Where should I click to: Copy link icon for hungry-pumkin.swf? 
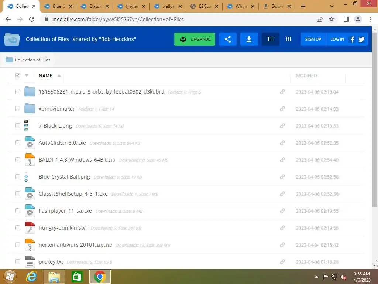(282, 228)
